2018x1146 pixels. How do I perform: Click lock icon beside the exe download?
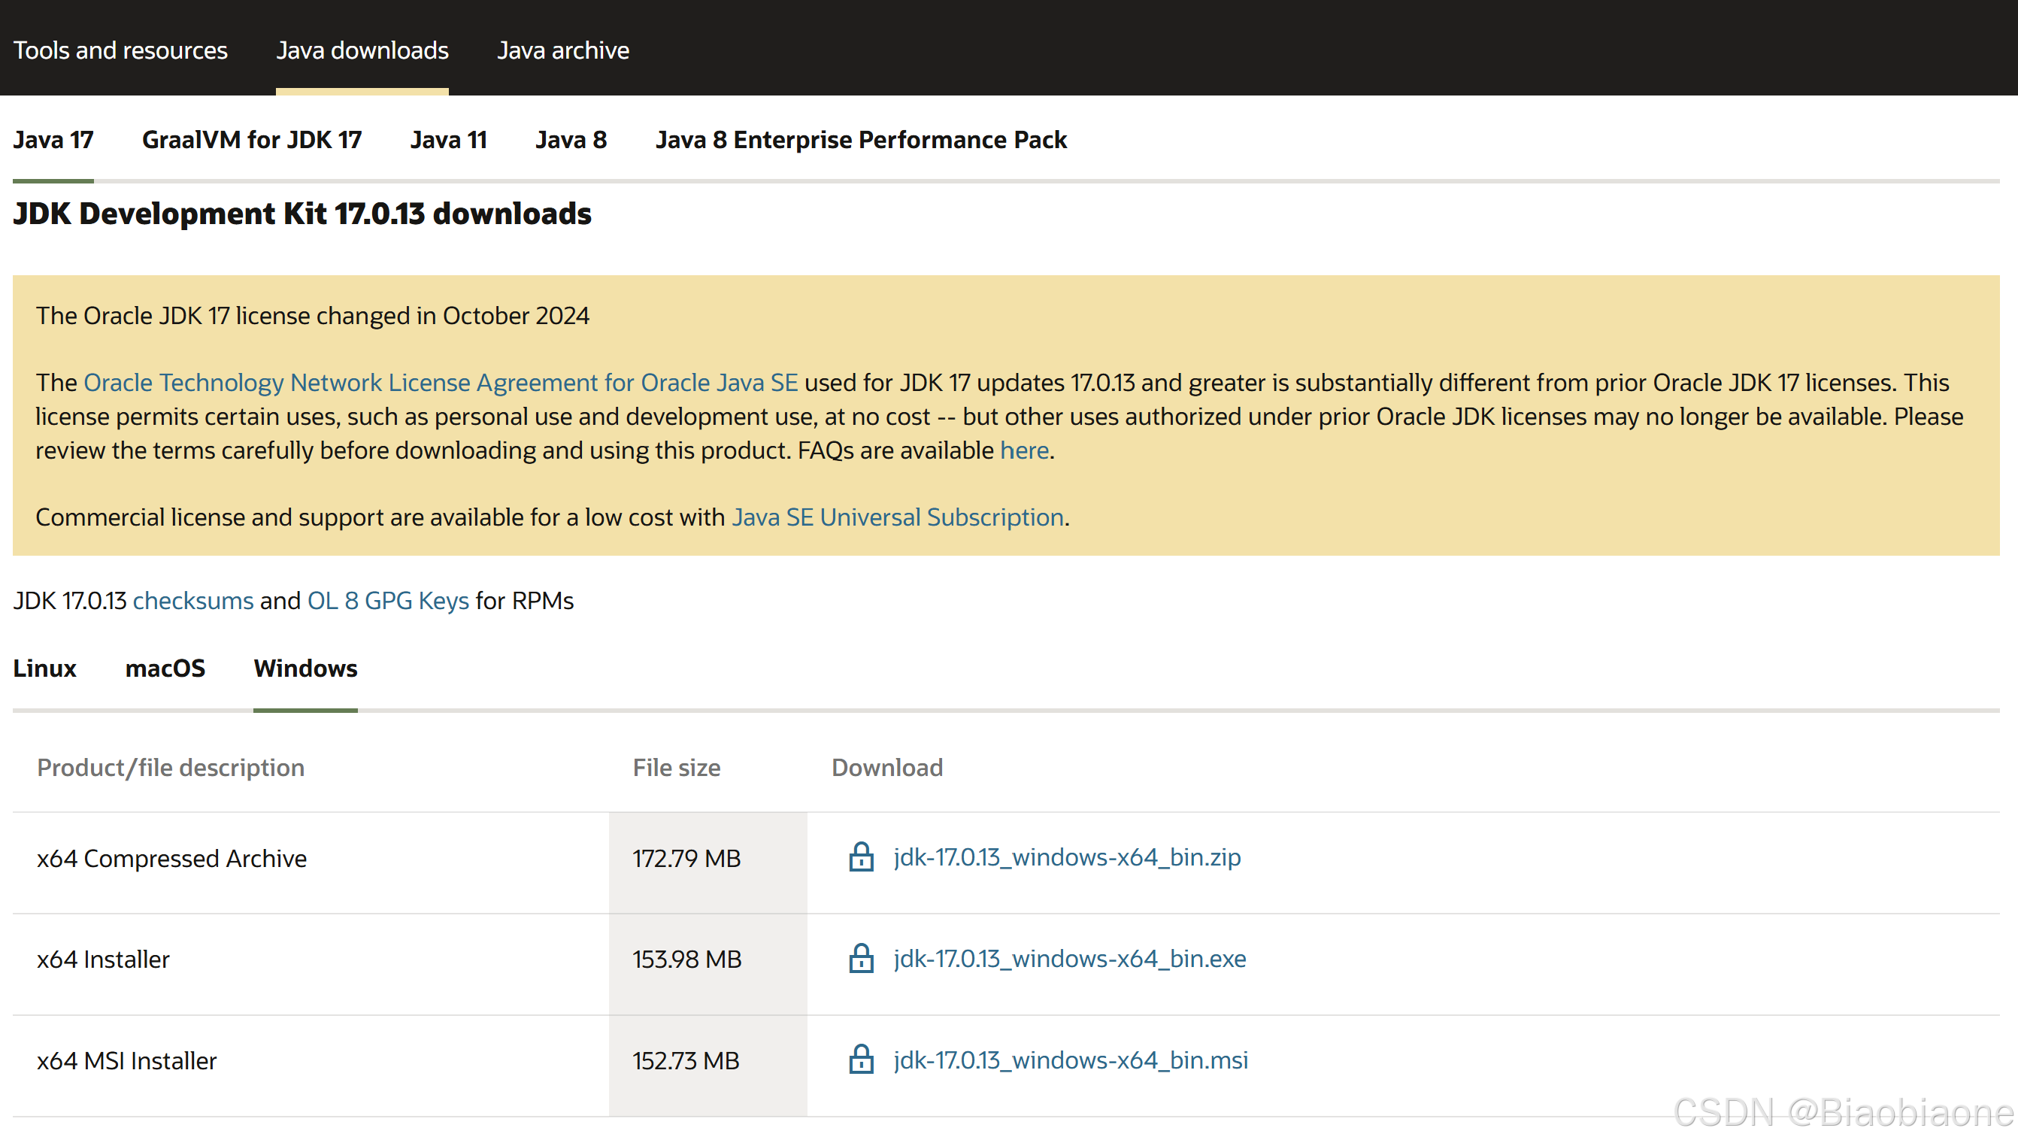[861, 958]
